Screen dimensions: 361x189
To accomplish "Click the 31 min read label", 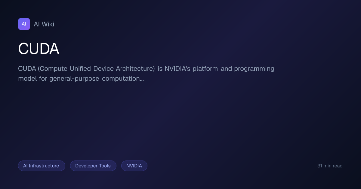I will point(330,166).
